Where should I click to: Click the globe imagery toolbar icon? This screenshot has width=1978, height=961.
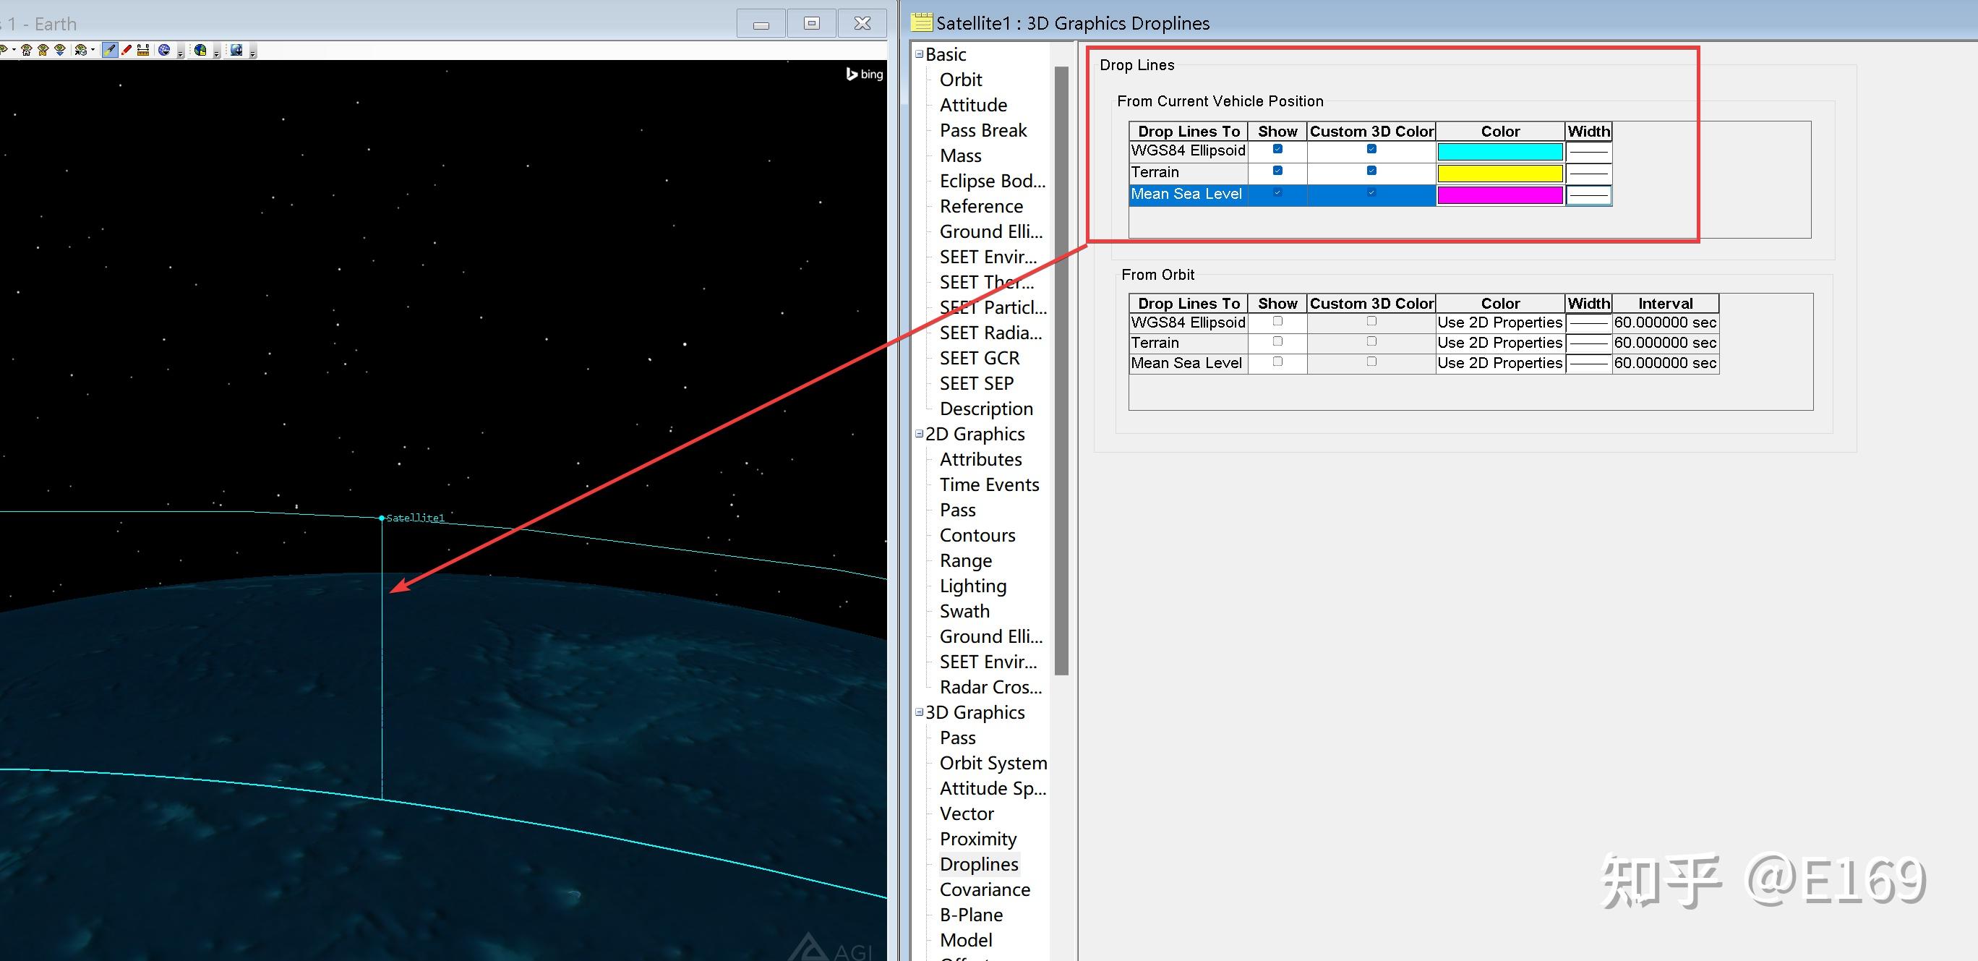[165, 51]
